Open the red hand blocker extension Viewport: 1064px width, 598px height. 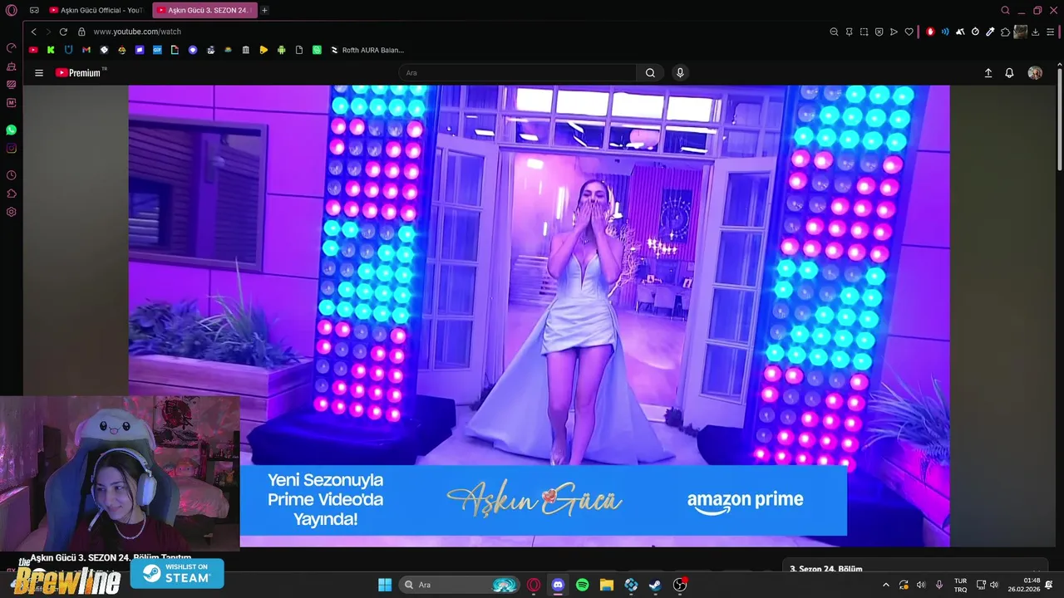[x=930, y=32]
